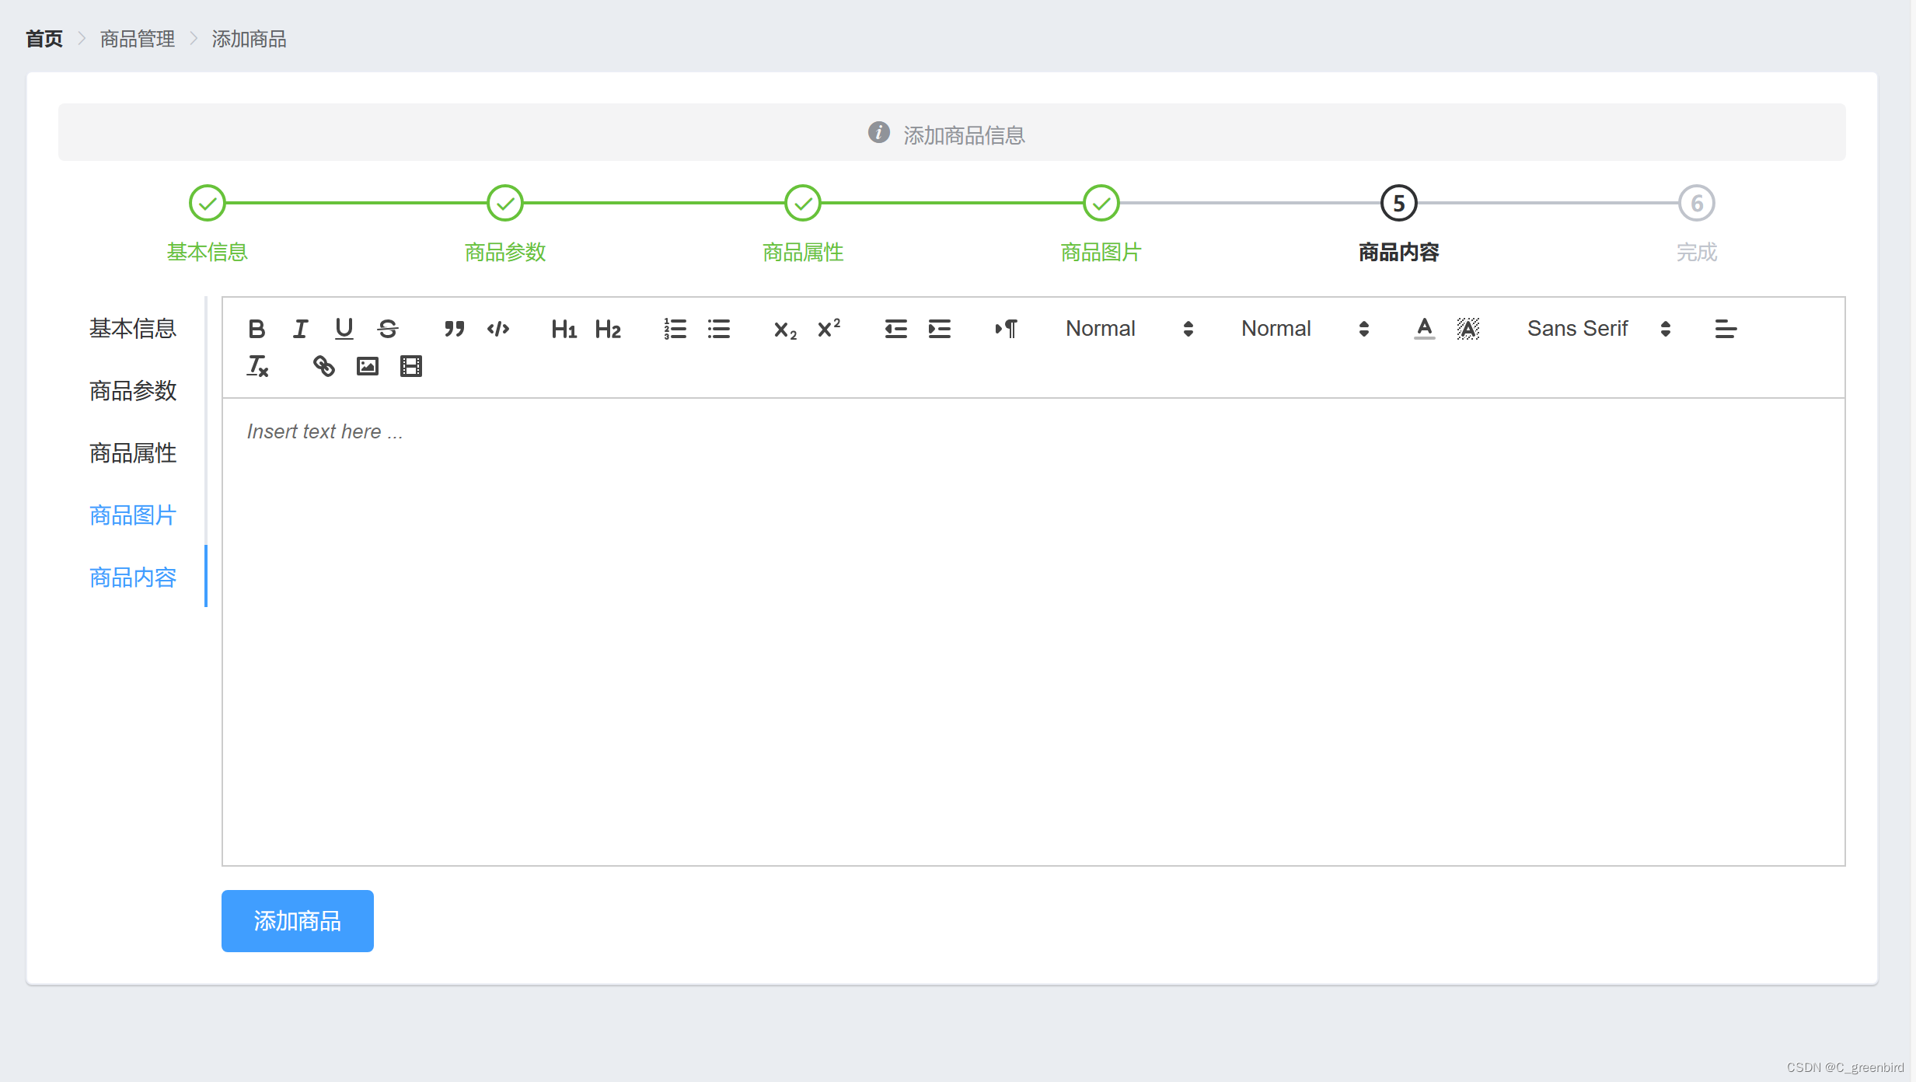Image resolution: width=1916 pixels, height=1082 pixels.
Task: Click the H2 heading format button
Action: pos(606,328)
